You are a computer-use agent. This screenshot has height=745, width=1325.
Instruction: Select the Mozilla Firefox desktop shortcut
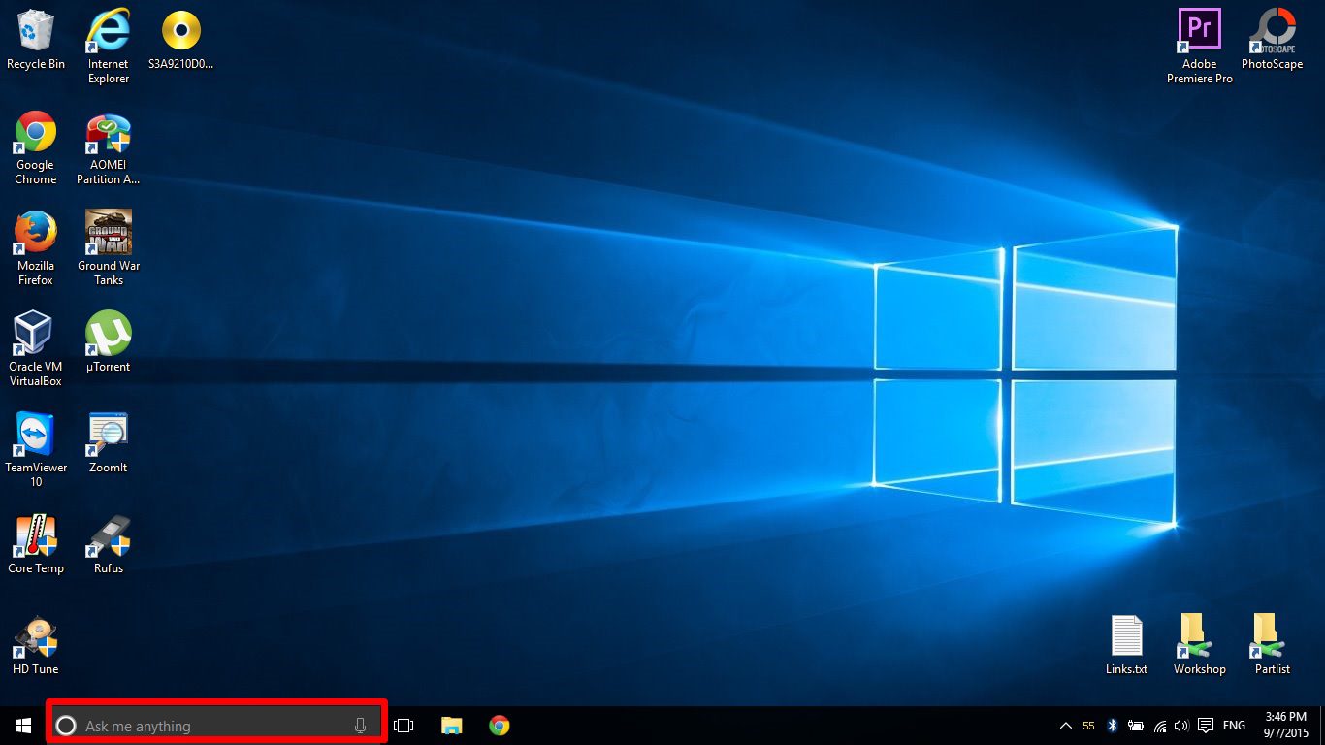click(x=36, y=248)
